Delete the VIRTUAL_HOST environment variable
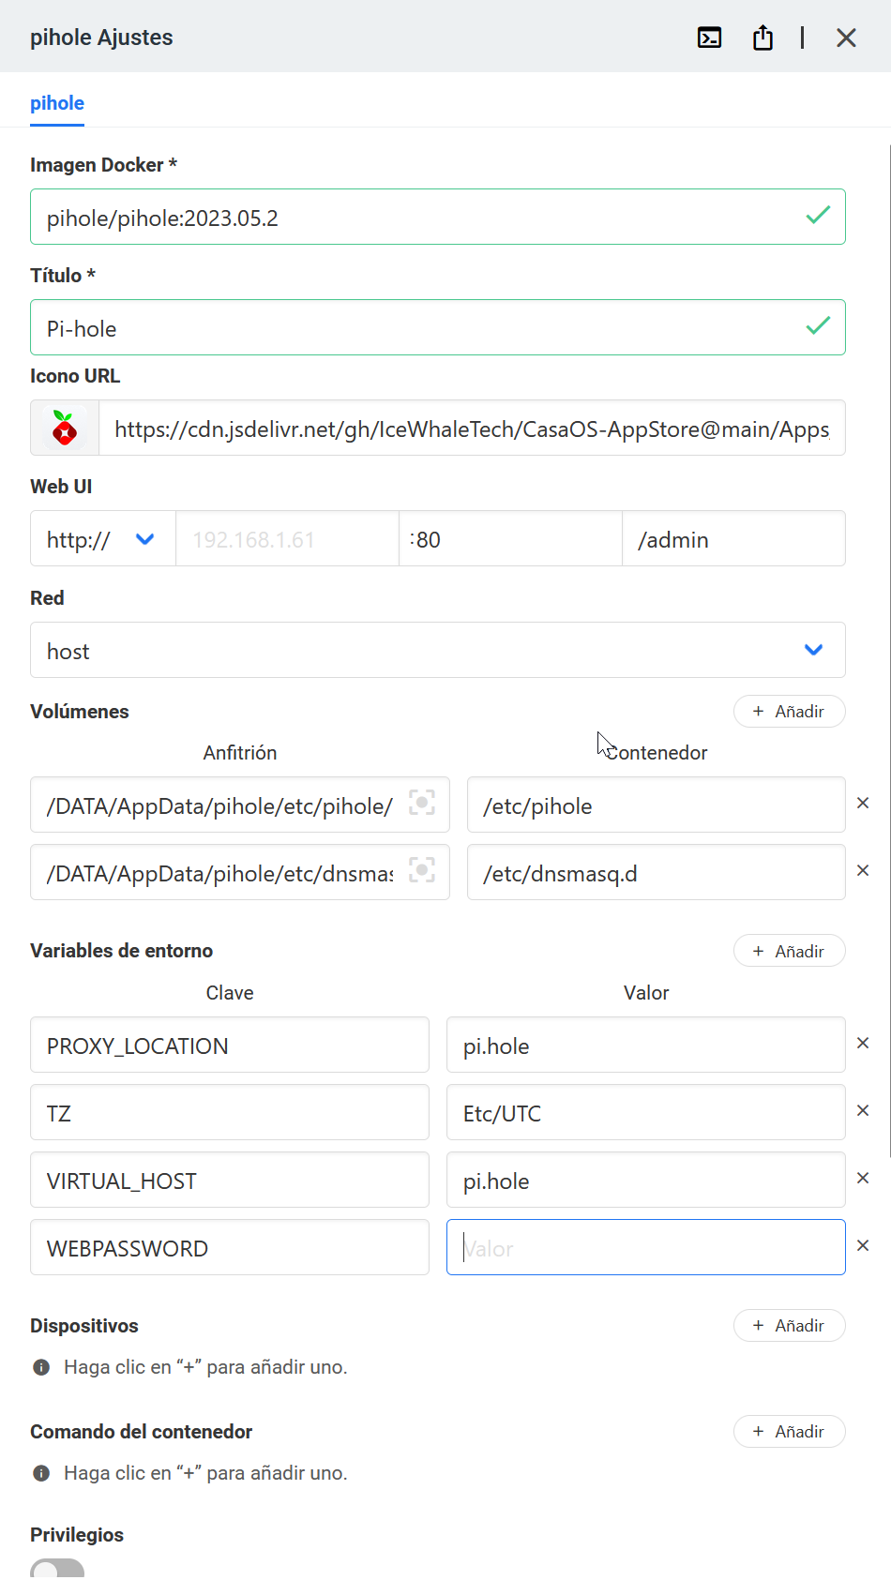This screenshot has width=891, height=1580. [x=863, y=1179]
